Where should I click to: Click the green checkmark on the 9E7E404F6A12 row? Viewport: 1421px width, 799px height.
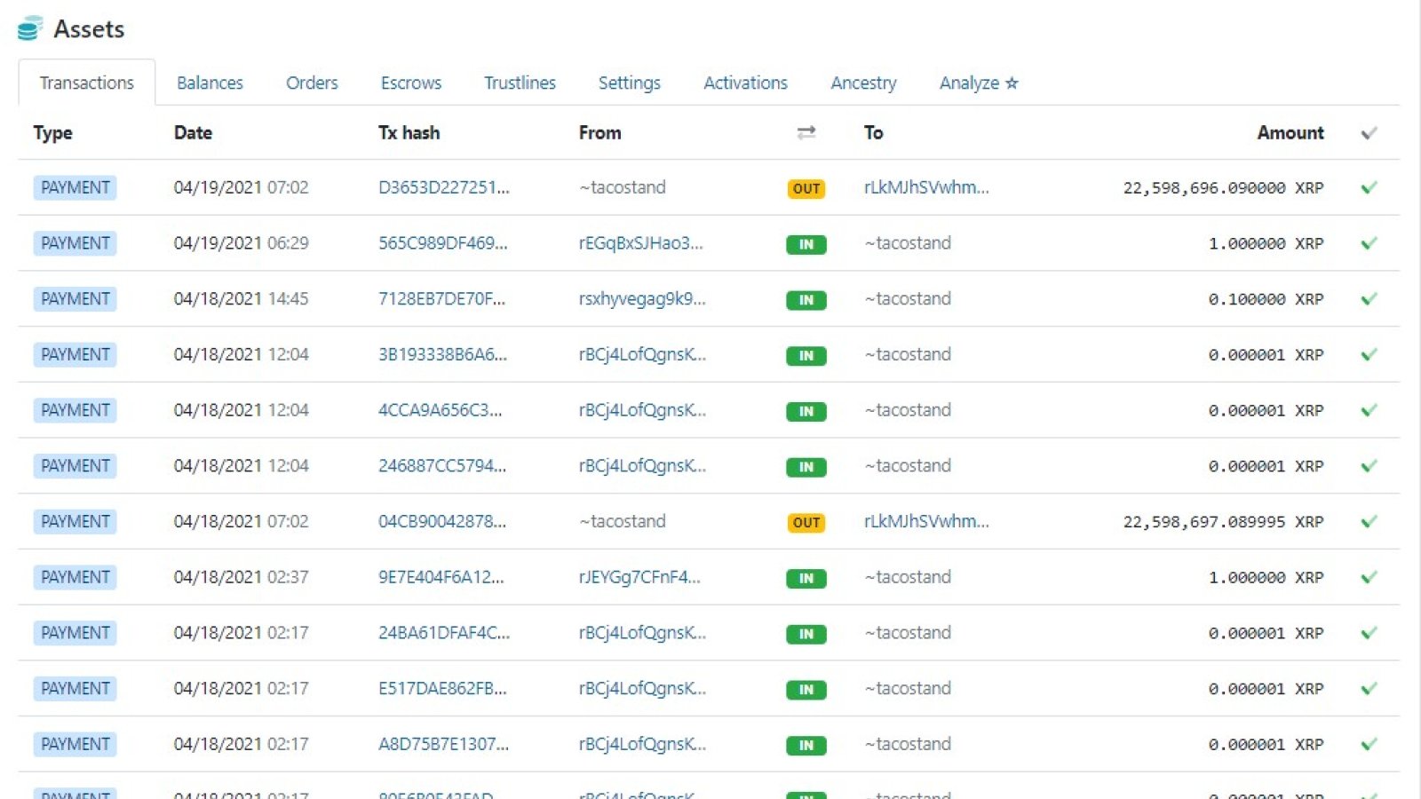pyautogui.click(x=1369, y=577)
